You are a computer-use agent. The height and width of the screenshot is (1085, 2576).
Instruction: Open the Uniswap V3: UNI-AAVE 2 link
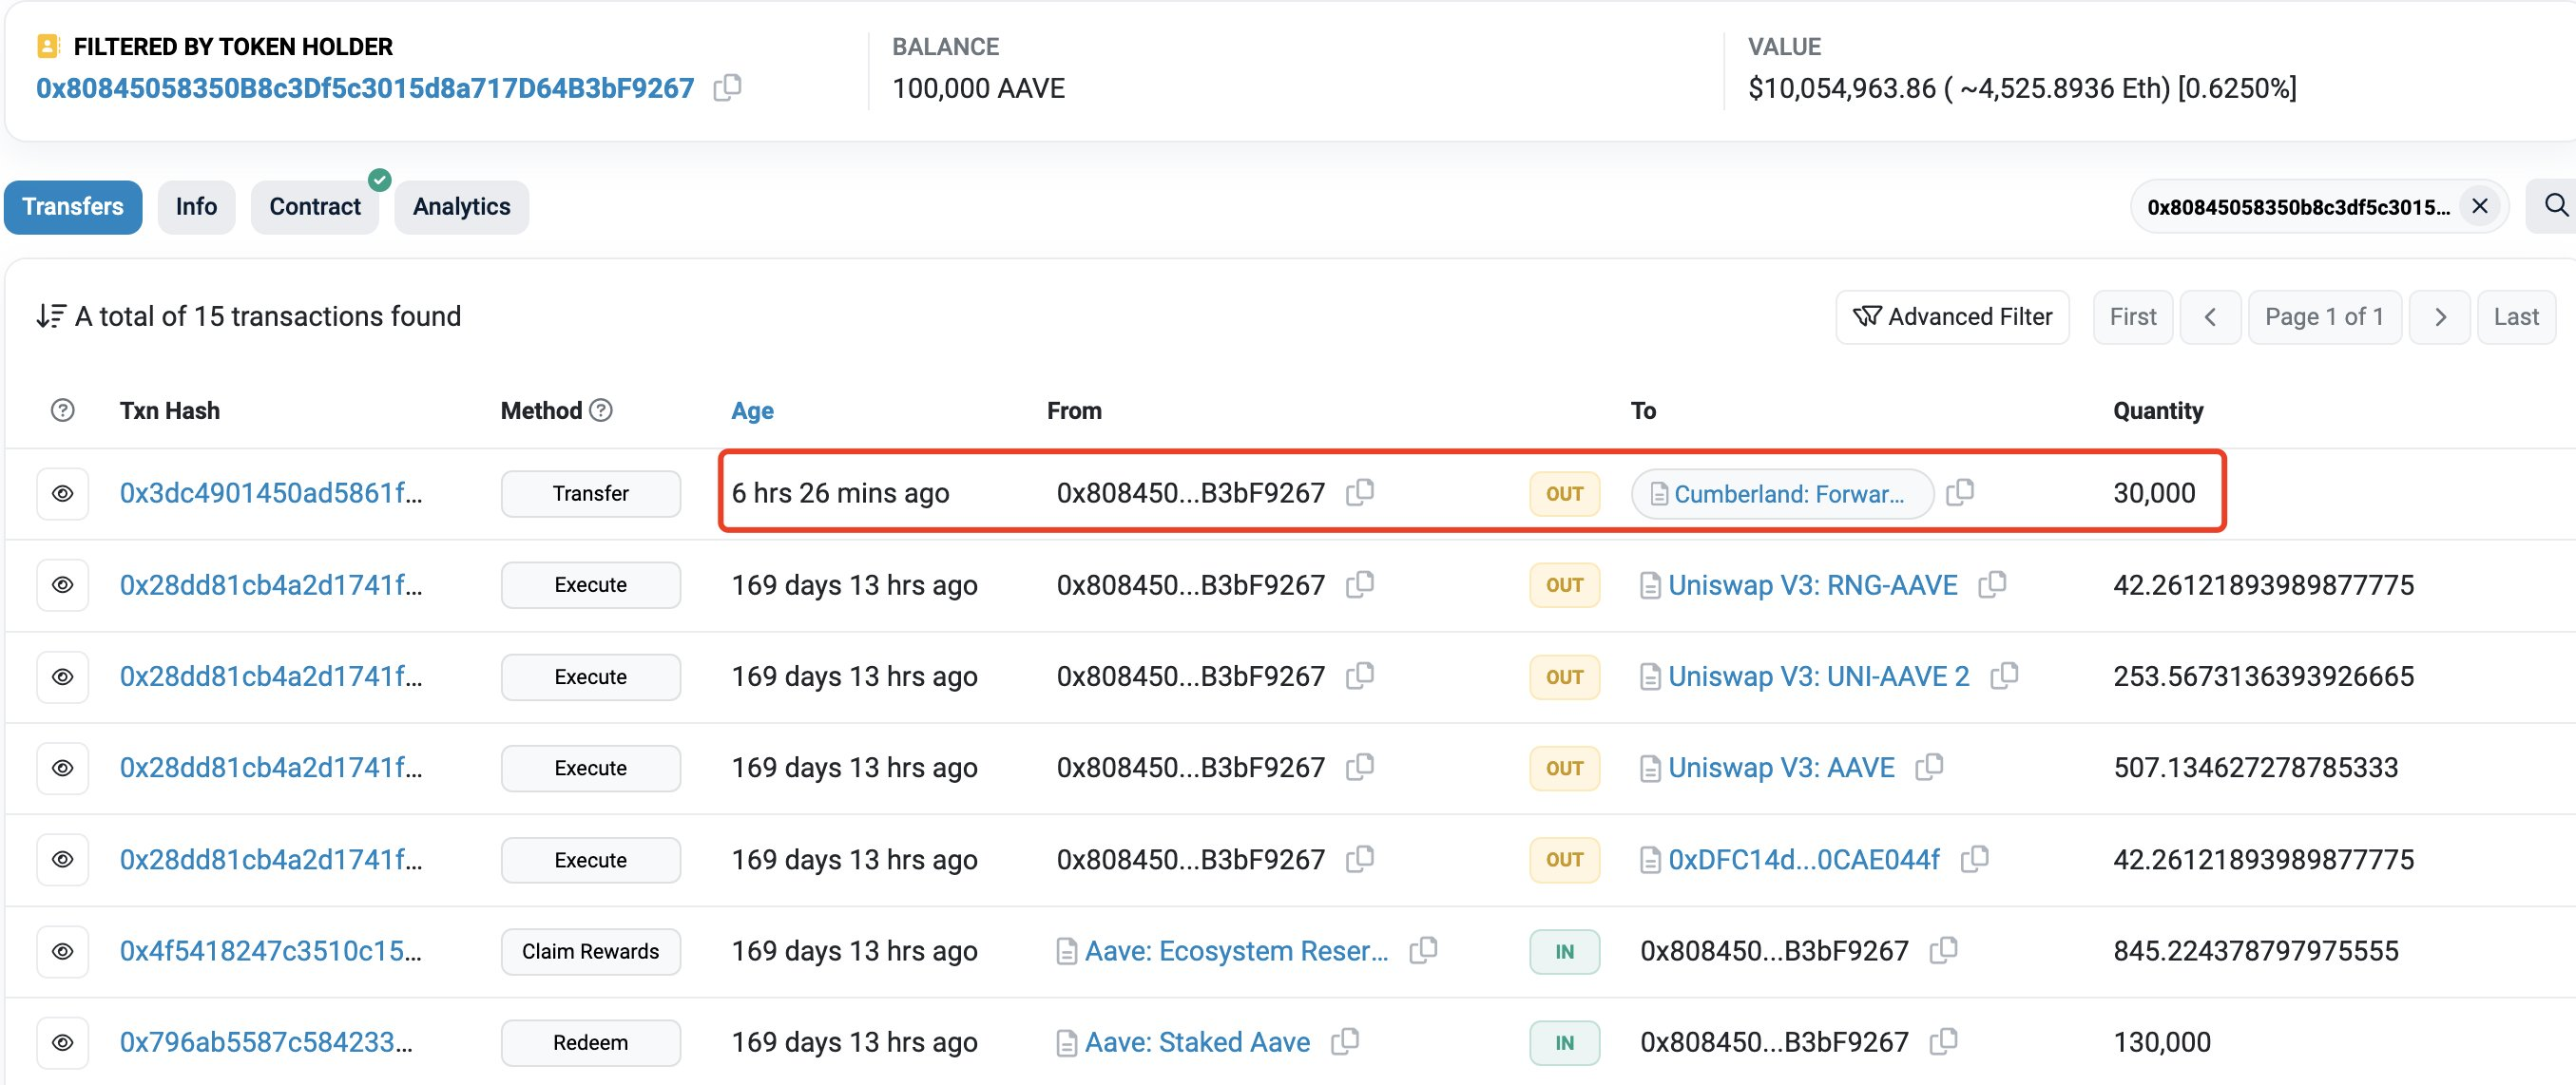click(x=1817, y=676)
